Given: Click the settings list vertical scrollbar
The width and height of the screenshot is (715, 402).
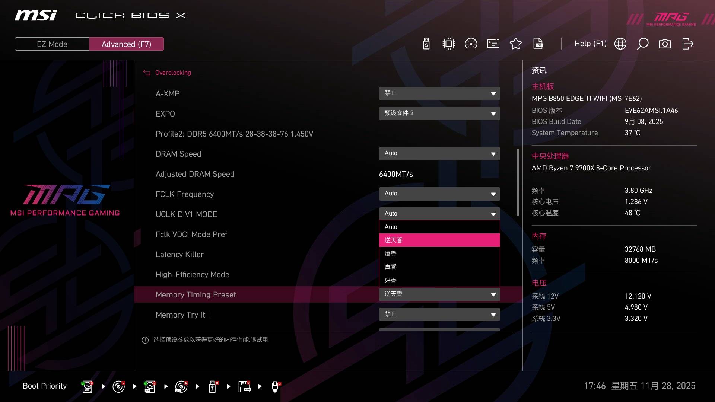Looking at the screenshot, I should 518,182.
